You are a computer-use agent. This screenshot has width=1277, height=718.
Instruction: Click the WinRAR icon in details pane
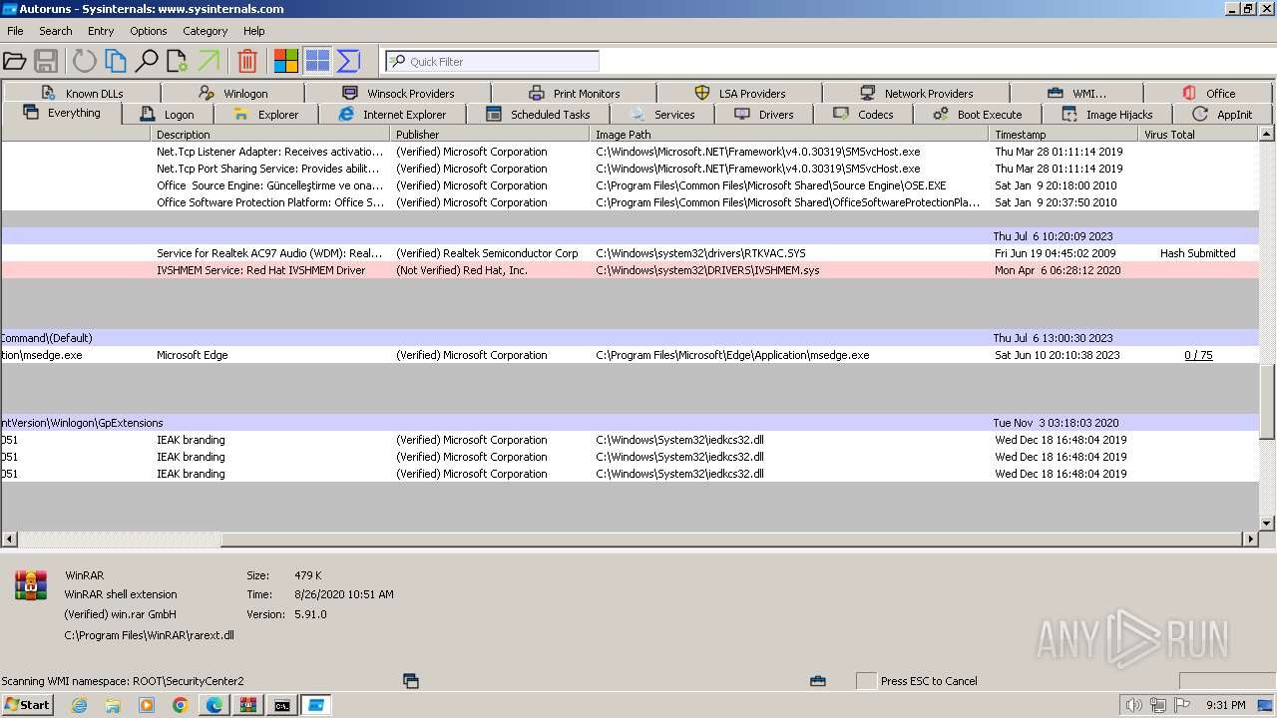point(31,585)
